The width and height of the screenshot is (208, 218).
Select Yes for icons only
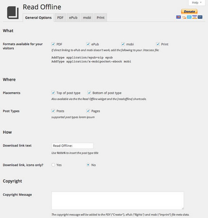53,165
